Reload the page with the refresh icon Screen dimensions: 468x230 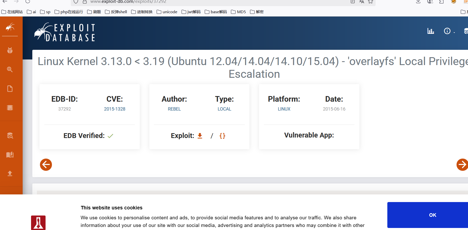tap(28, 2)
